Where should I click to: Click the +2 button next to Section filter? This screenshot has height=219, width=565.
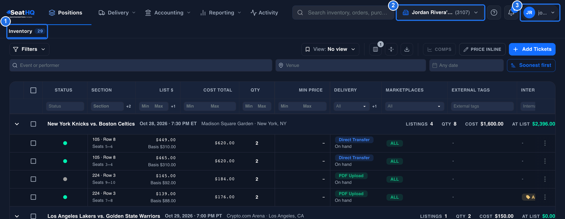tap(129, 106)
